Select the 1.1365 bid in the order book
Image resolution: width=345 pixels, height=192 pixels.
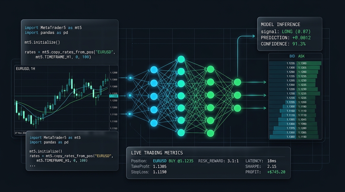[x=291, y=119]
